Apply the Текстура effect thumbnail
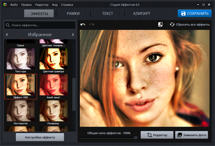This screenshot has height=146, width=215. 21,59
